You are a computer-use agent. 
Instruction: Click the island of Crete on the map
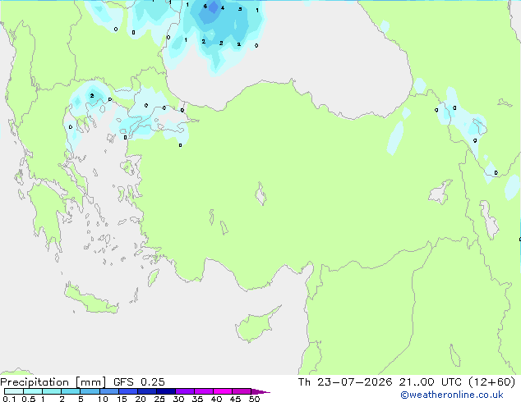[90, 300]
